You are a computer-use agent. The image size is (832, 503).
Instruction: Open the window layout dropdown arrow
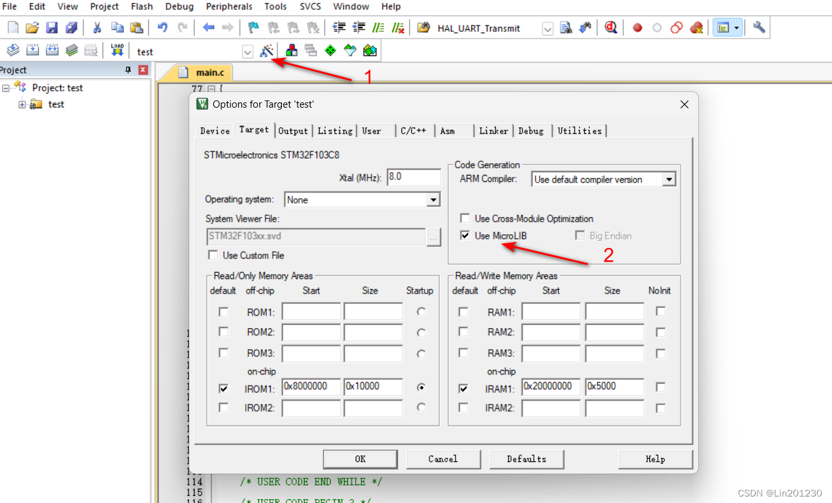(x=737, y=27)
